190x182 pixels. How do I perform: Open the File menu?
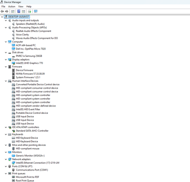click(x=3, y=6)
